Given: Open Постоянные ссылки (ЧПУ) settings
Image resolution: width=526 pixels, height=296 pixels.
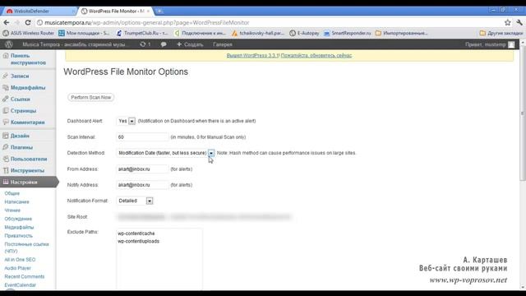Looking at the screenshot, I should pos(26,247).
